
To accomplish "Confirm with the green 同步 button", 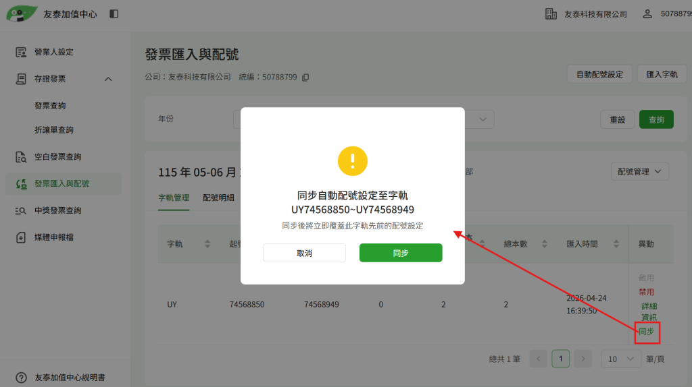I will pos(401,253).
